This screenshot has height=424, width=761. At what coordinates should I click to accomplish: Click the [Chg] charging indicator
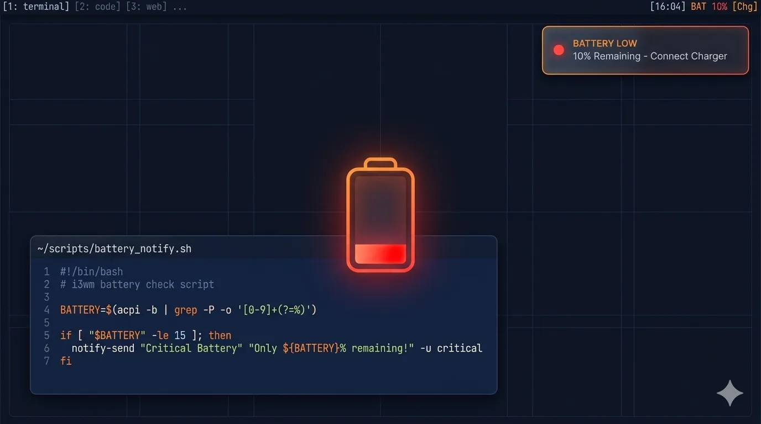click(744, 7)
